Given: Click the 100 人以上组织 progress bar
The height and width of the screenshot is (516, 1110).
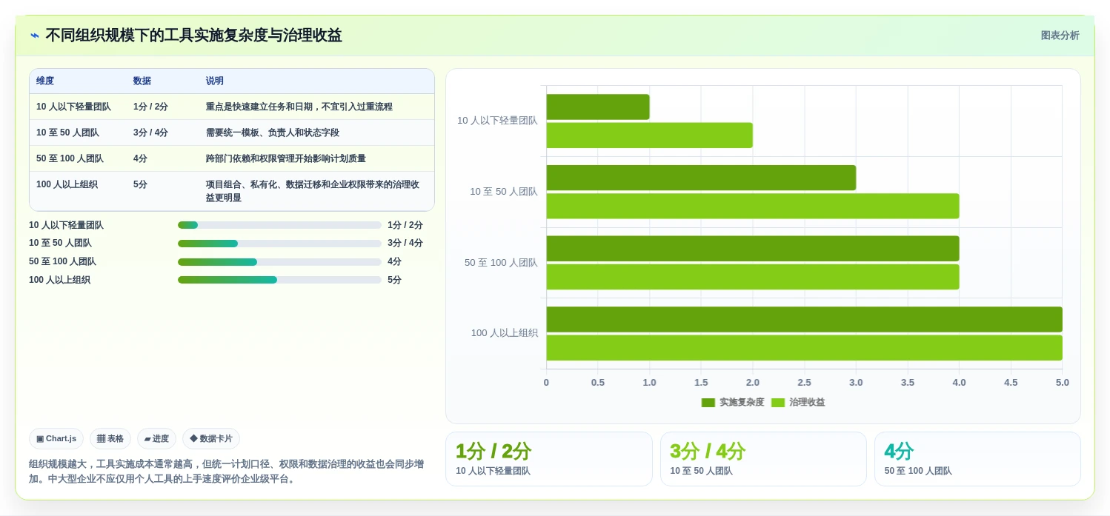Looking at the screenshot, I should pyautogui.click(x=279, y=280).
